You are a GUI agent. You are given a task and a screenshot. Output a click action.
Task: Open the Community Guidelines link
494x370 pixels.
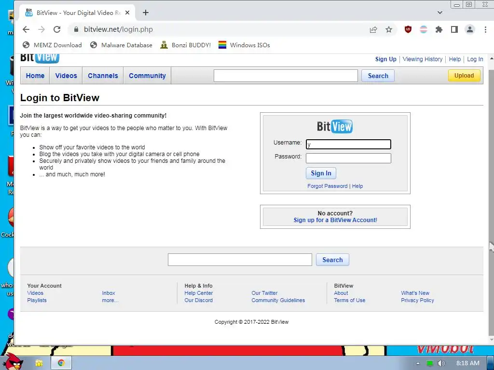tap(278, 300)
